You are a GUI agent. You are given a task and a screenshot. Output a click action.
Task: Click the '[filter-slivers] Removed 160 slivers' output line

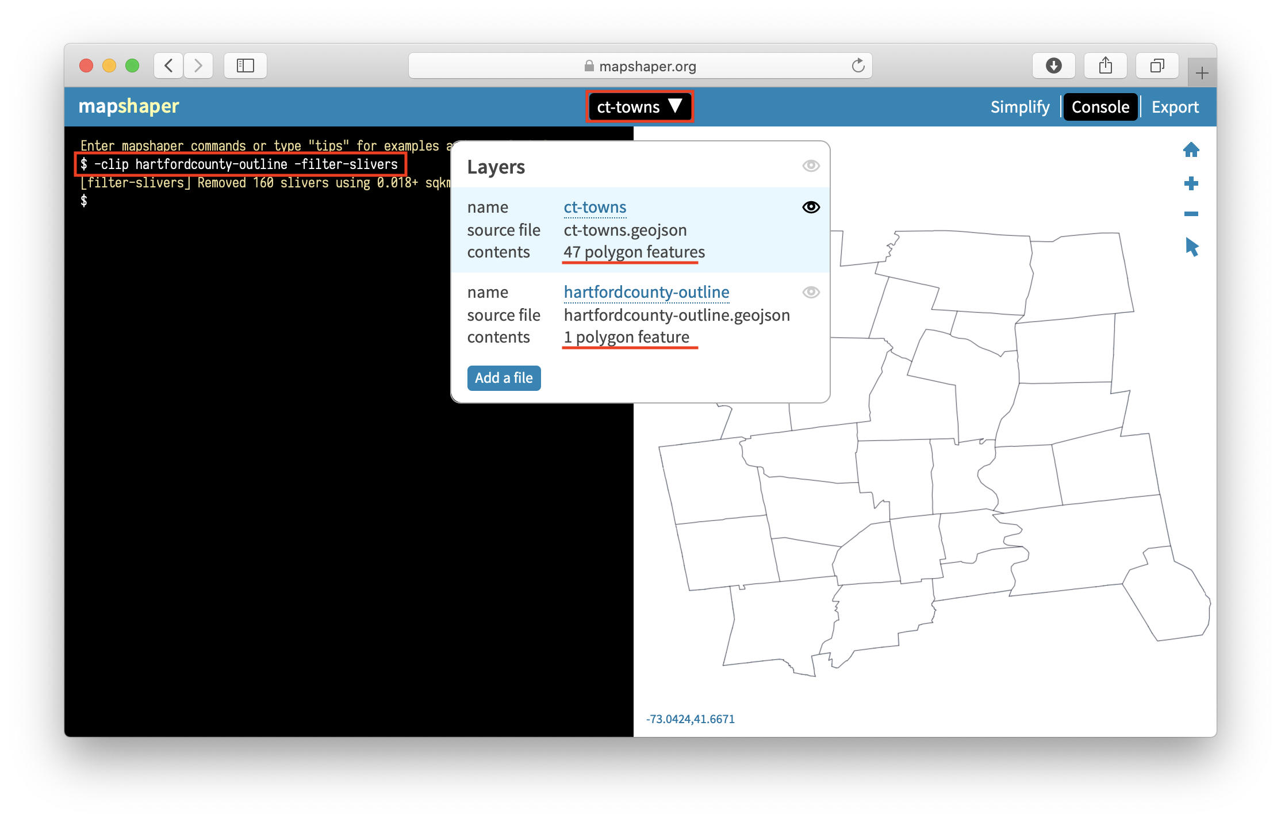(x=266, y=183)
